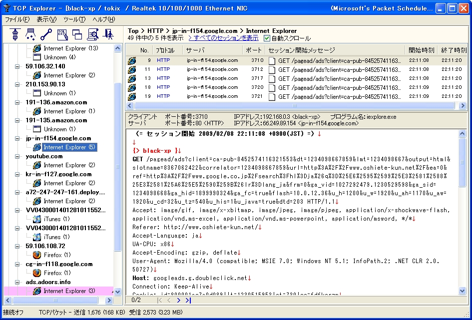Click the overlapping windows toolbar icon
The width and height of the screenshot is (472, 320).
point(77,34)
